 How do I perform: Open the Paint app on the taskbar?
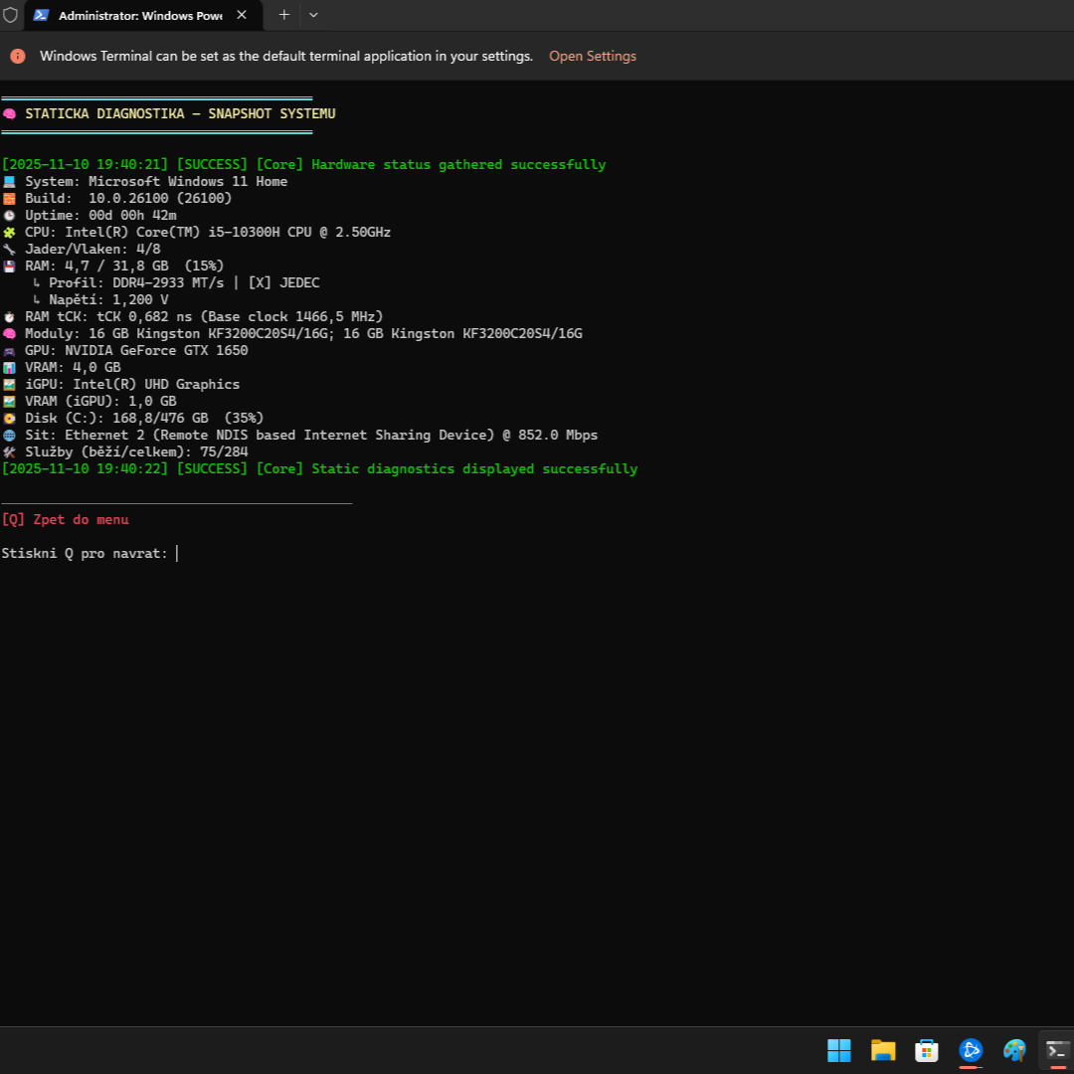(x=1013, y=1050)
